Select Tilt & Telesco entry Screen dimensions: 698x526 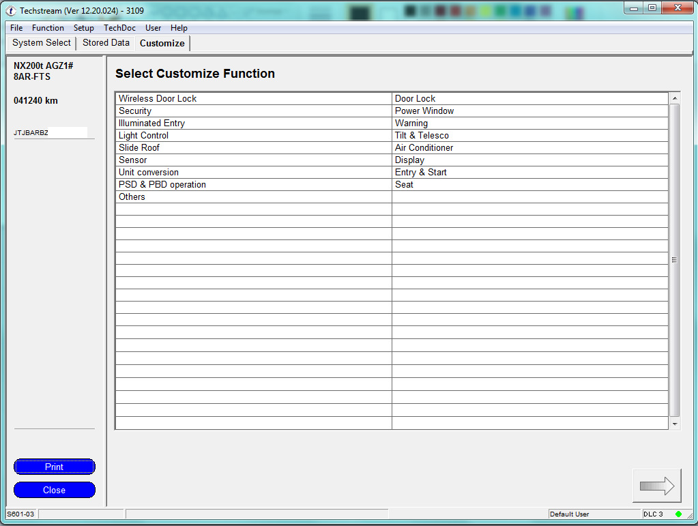tap(529, 135)
